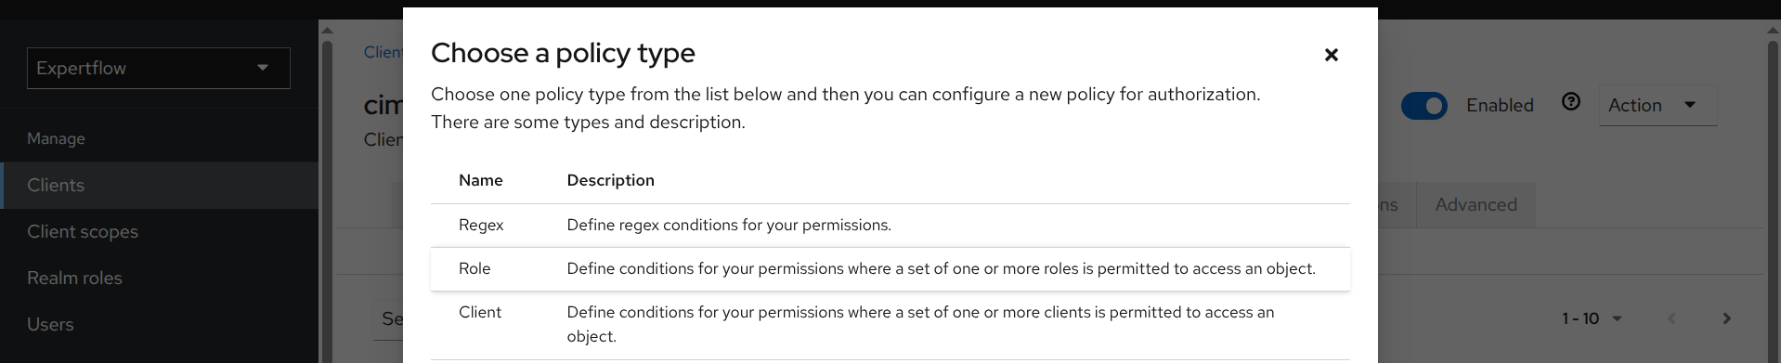Switch to the Advanced tab

pos(1475,204)
